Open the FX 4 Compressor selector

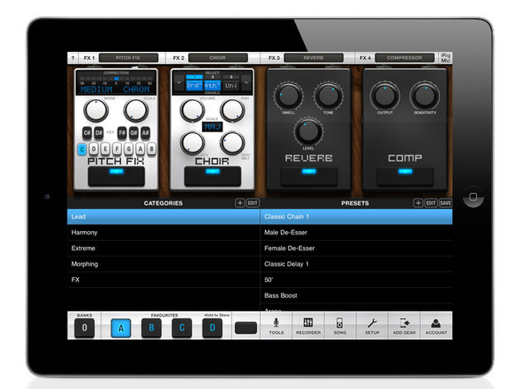[x=404, y=58]
